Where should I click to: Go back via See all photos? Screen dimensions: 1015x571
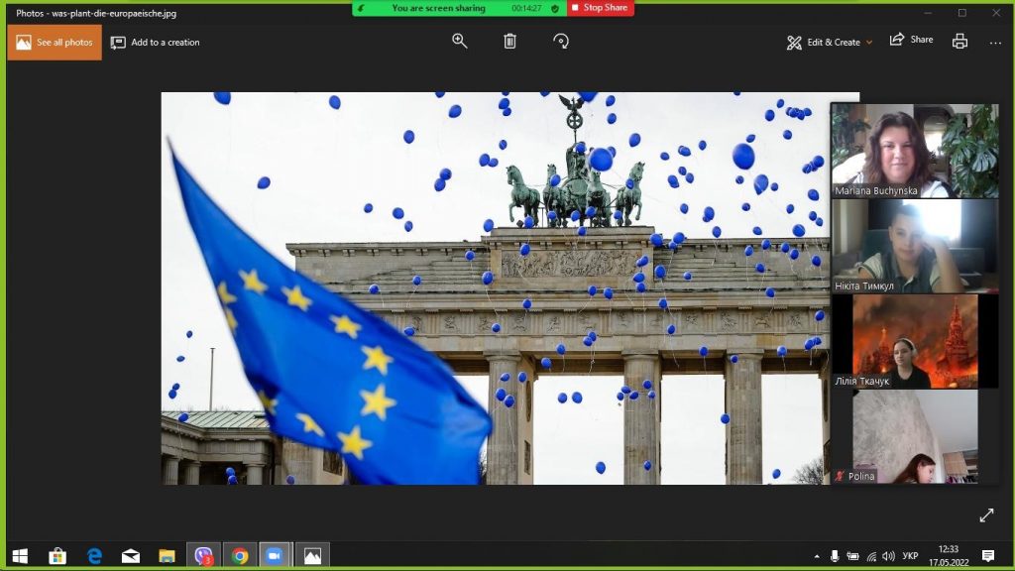[55, 42]
